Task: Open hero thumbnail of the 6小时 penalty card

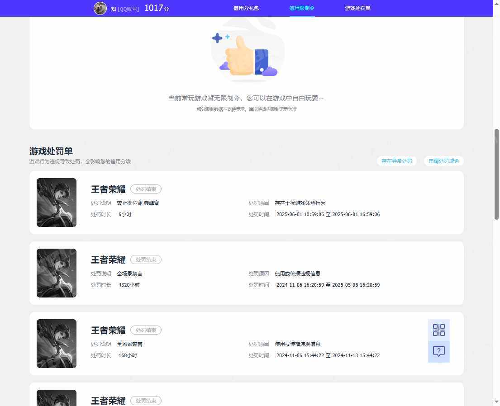Action: click(x=57, y=203)
